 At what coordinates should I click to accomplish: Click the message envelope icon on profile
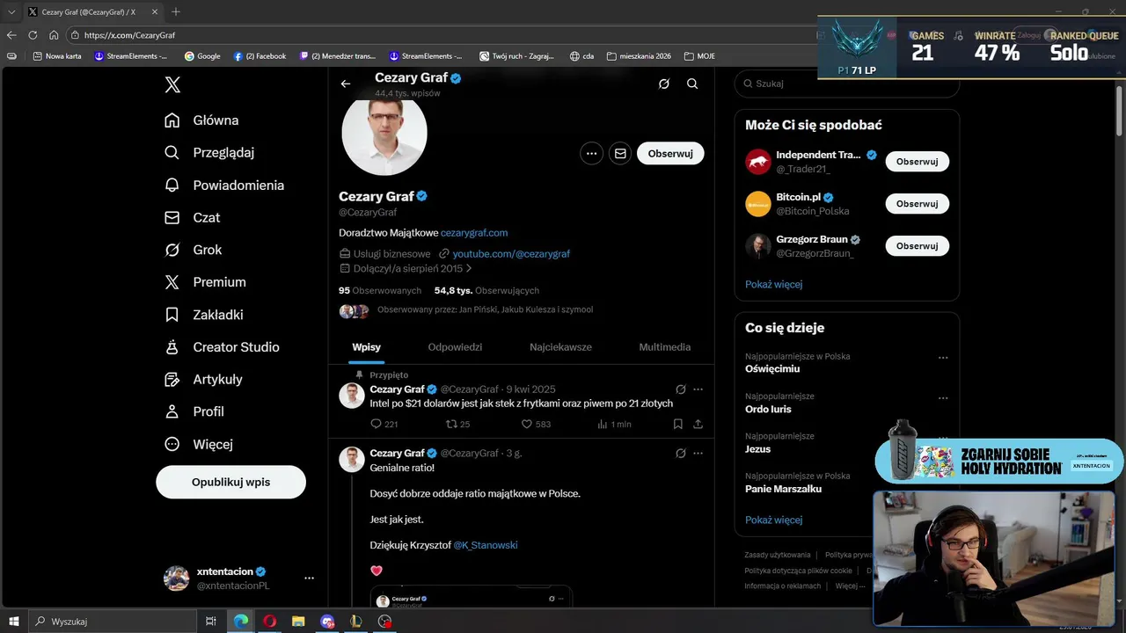click(x=620, y=153)
